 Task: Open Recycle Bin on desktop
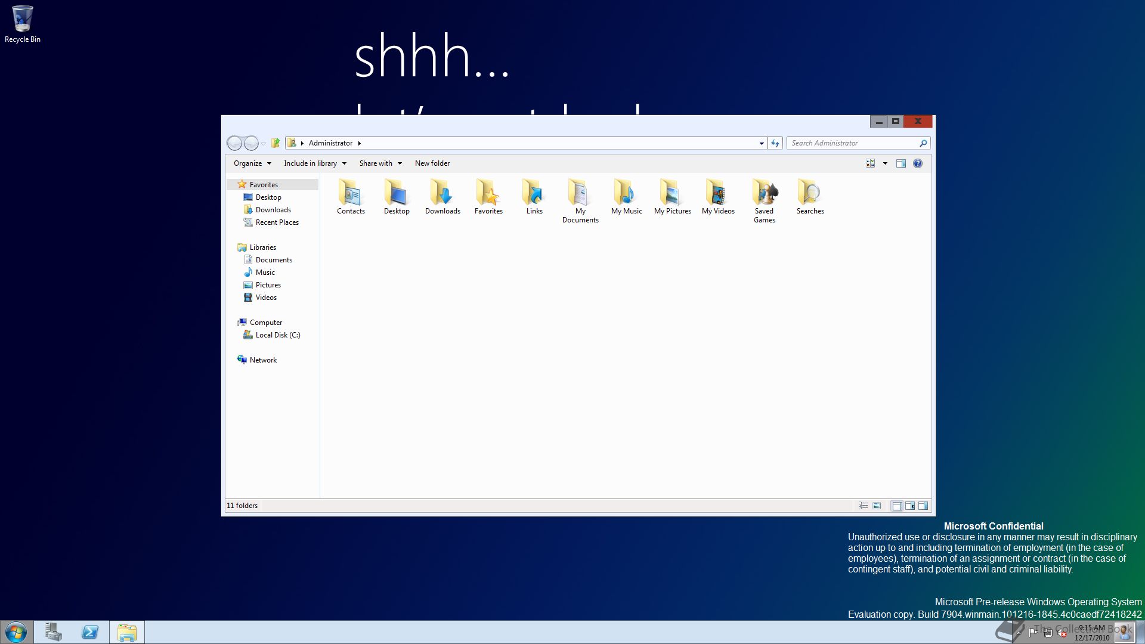point(23,24)
